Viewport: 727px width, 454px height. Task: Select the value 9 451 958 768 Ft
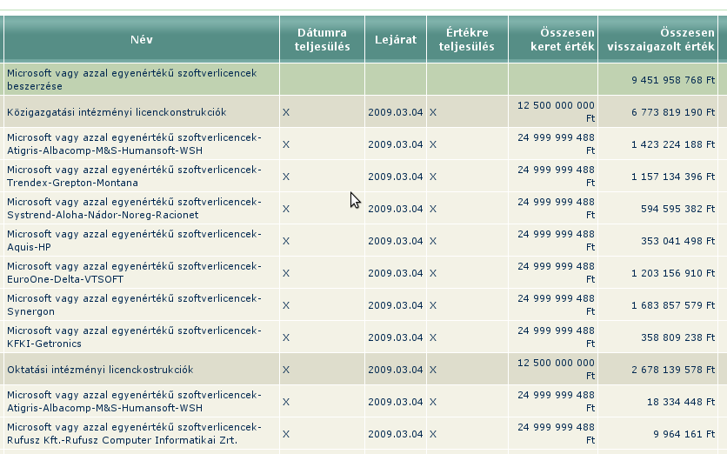tap(673, 80)
